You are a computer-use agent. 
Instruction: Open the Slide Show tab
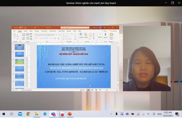pos(61,31)
